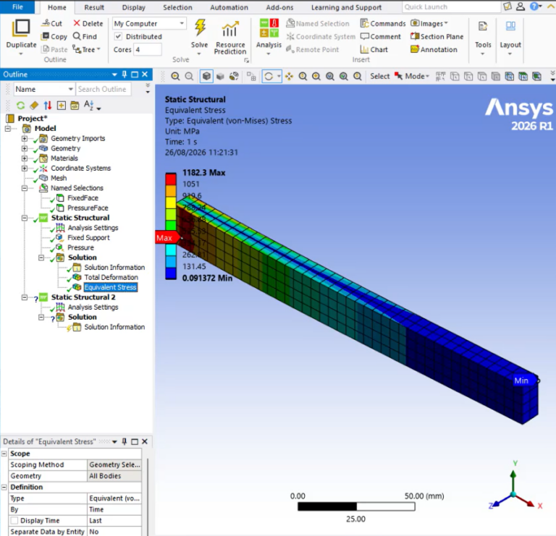The height and width of the screenshot is (536, 556).
Task: Click the Search Outline field
Action: (x=104, y=89)
